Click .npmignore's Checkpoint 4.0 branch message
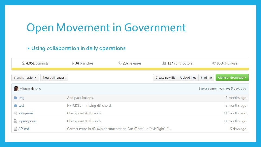261x147 pixels. [84, 121]
